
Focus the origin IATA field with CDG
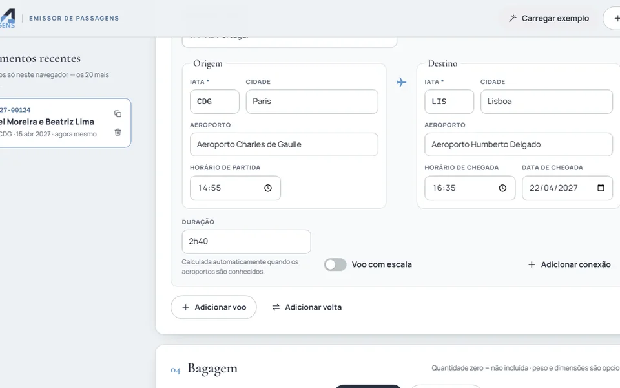click(214, 102)
